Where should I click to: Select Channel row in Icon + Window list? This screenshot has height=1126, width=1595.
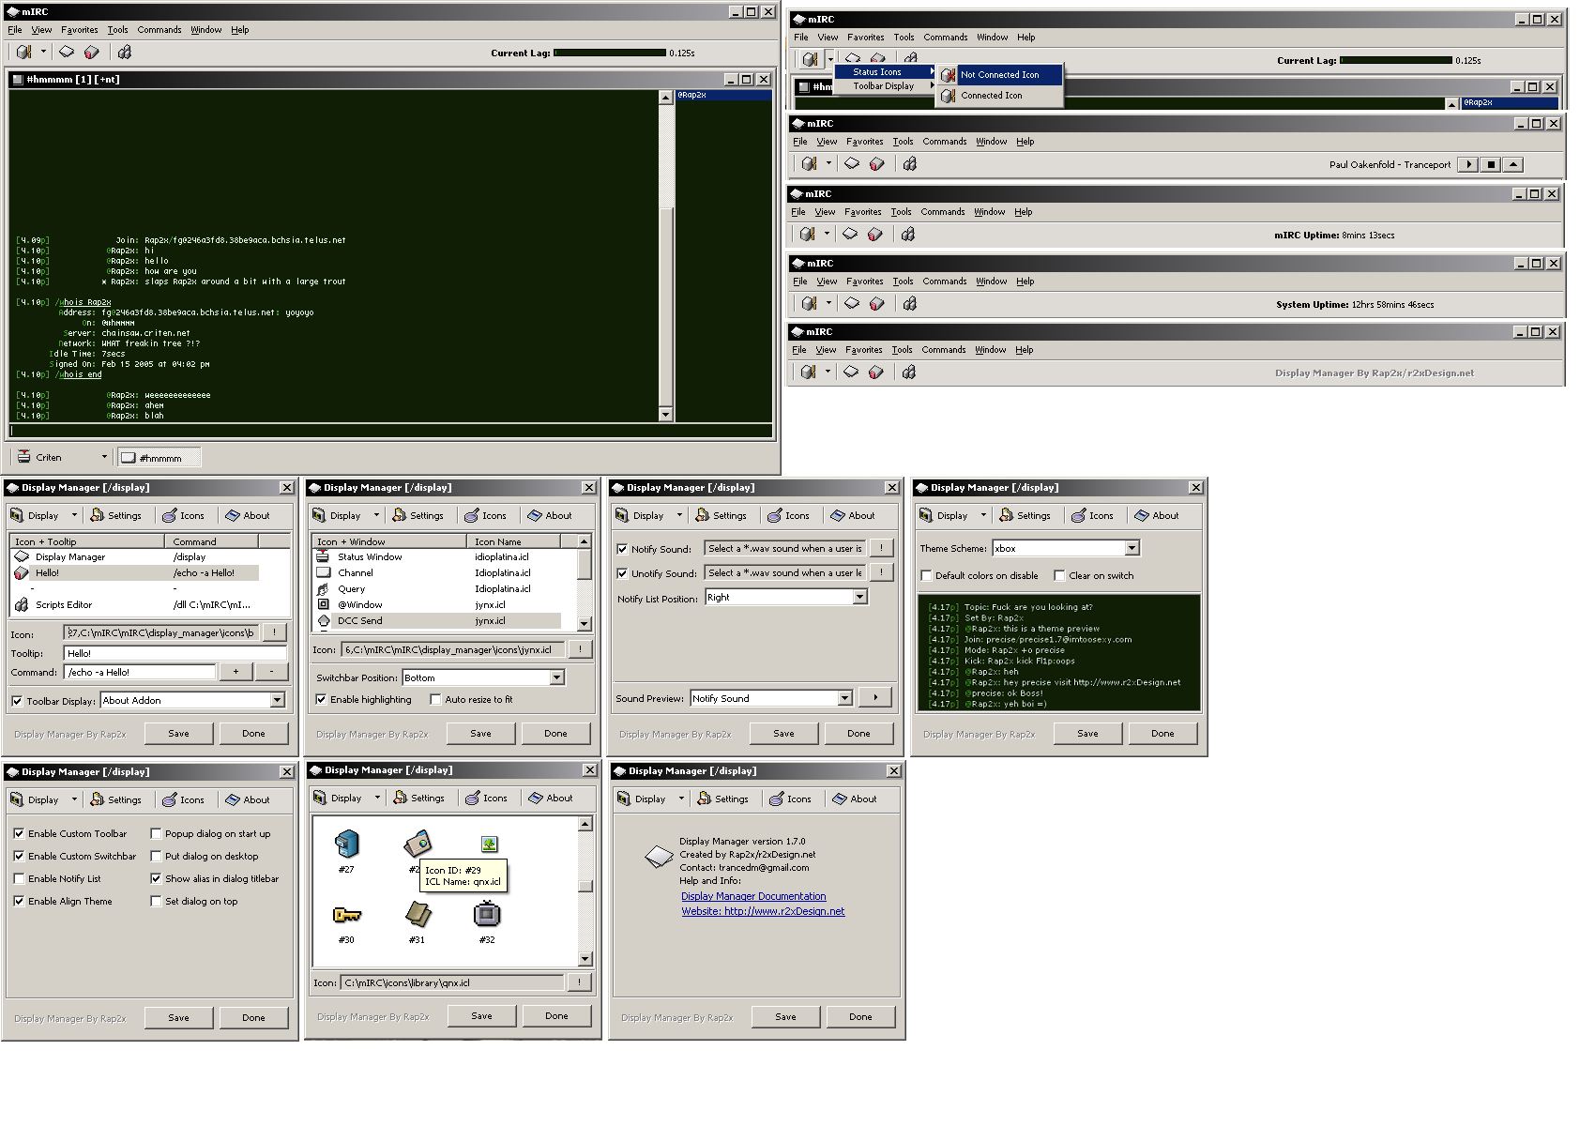[x=437, y=573]
